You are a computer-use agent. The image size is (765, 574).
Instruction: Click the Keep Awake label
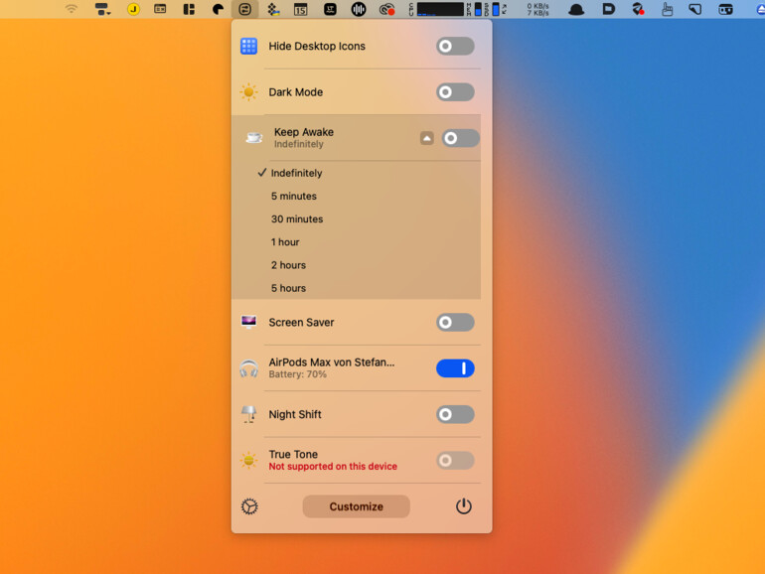point(304,132)
